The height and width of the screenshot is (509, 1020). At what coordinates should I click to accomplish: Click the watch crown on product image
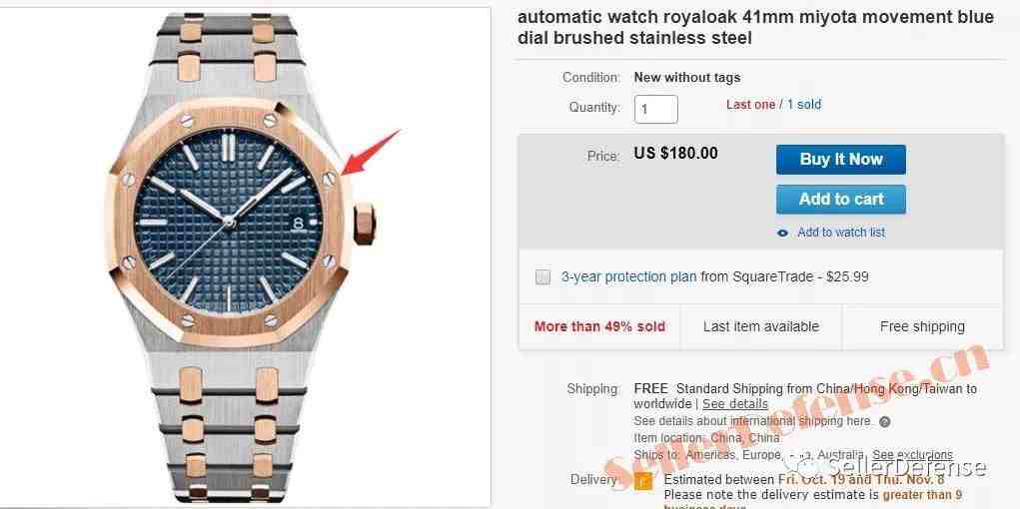[x=365, y=223]
